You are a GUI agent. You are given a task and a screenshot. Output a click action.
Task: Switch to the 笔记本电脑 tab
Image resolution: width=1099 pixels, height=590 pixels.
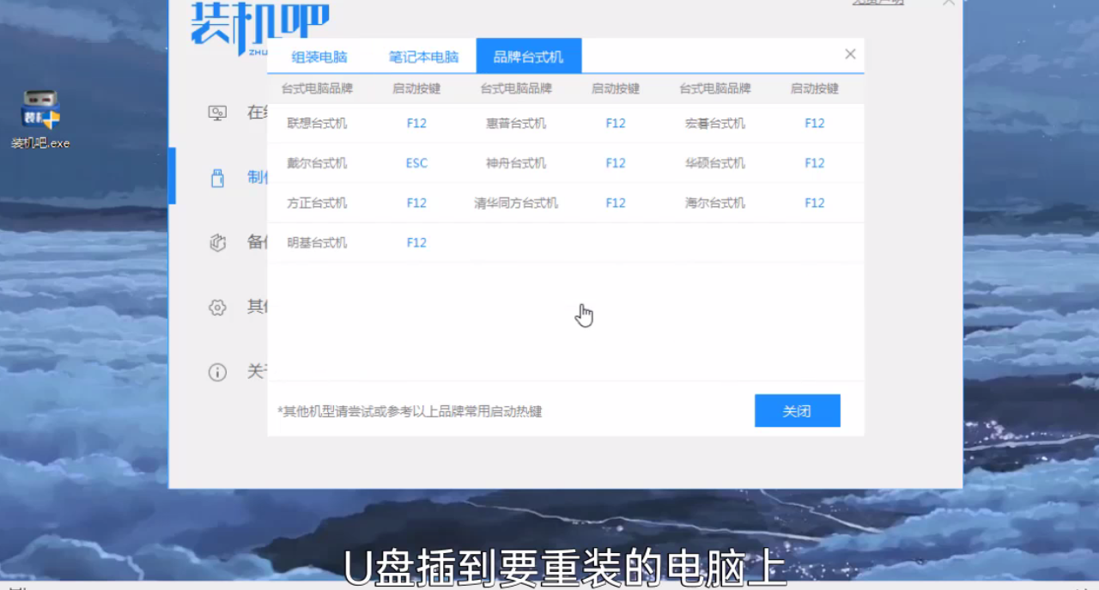423,57
